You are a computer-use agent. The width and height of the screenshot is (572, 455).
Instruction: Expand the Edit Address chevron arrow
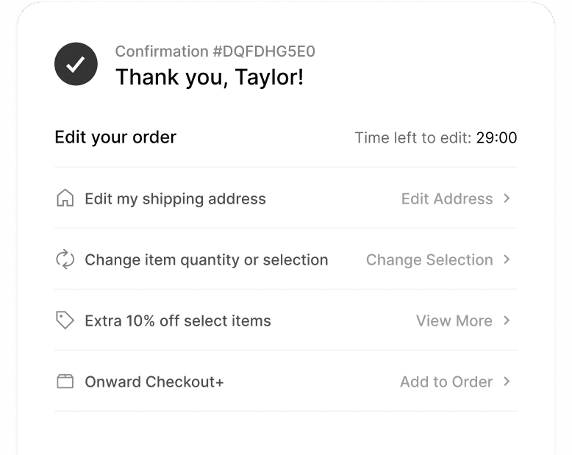point(507,198)
